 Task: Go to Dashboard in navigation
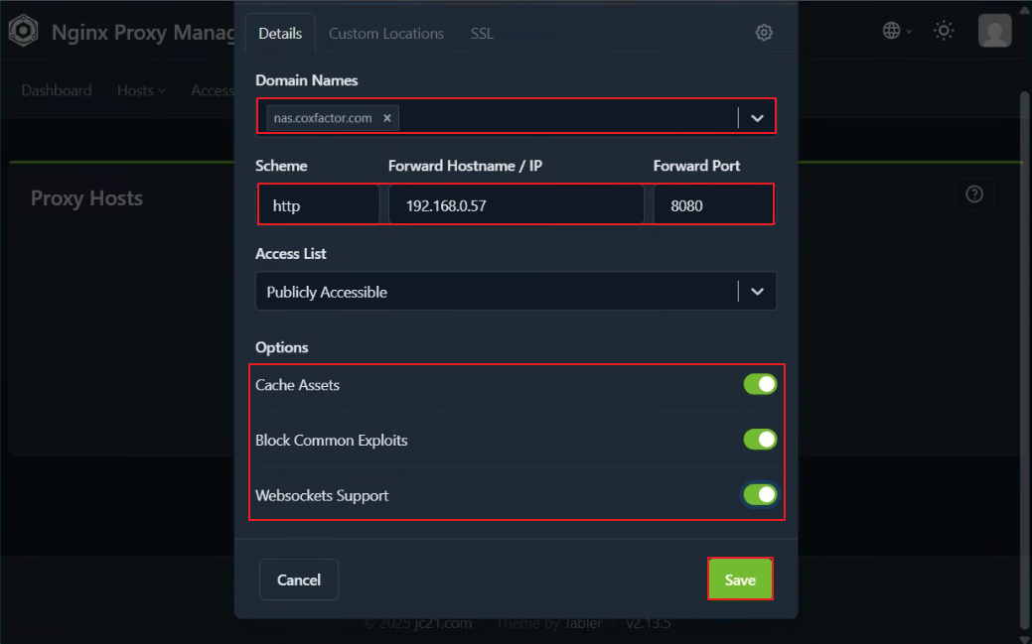pos(57,90)
